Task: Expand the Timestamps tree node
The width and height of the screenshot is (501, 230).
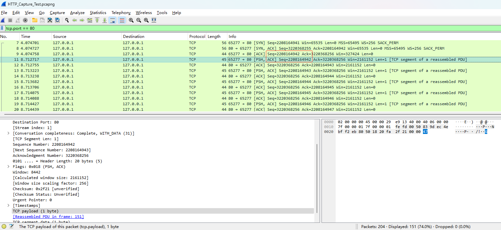Action: point(8,205)
